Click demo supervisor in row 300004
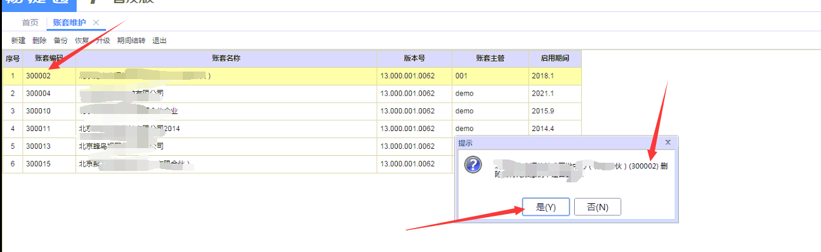 tap(490, 93)
